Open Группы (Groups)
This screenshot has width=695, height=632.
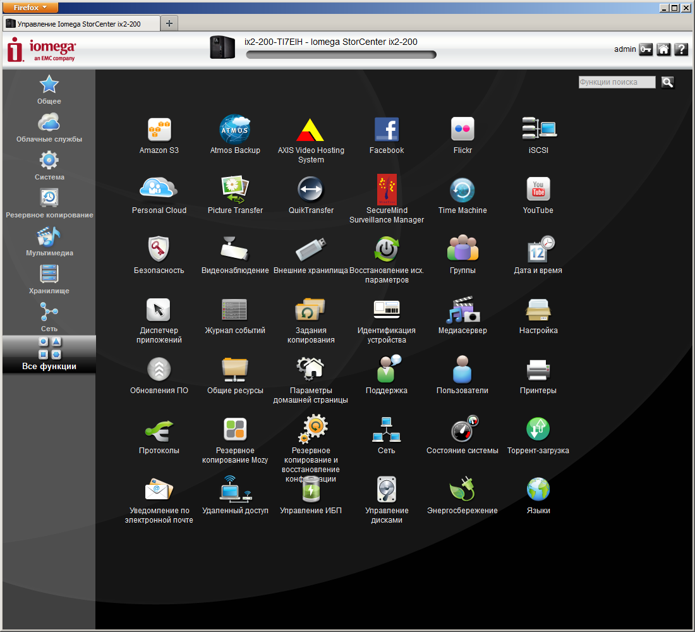click(462, 248)
